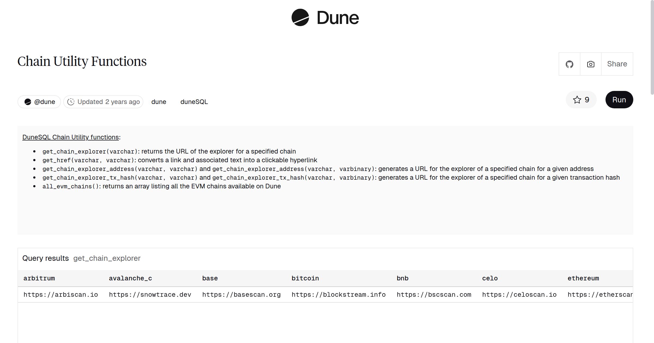Click the Dune wordmark text in header

(x=338, y=18)
